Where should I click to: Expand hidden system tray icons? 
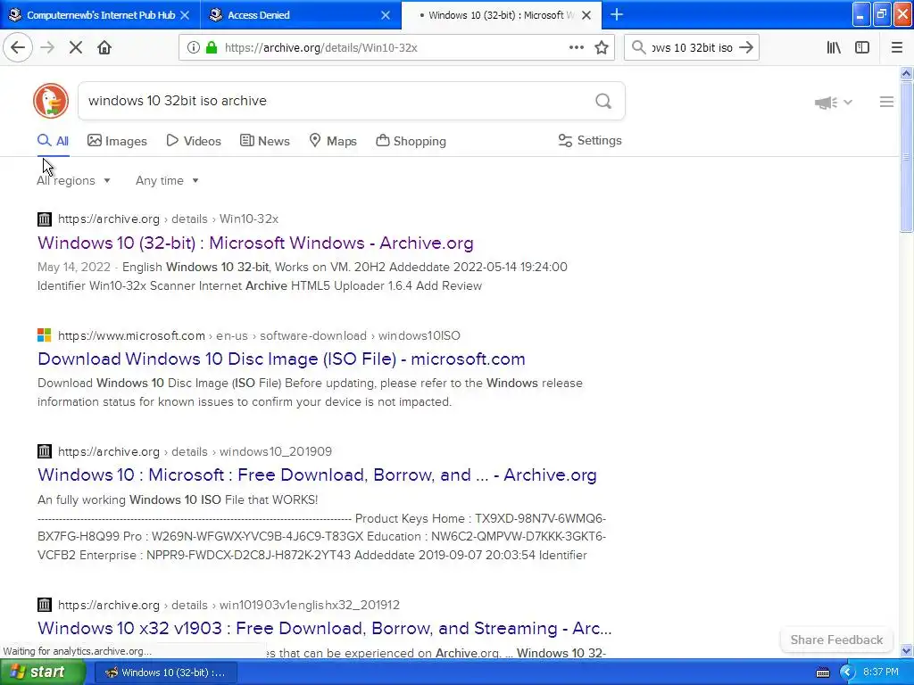tap(846, 673)
